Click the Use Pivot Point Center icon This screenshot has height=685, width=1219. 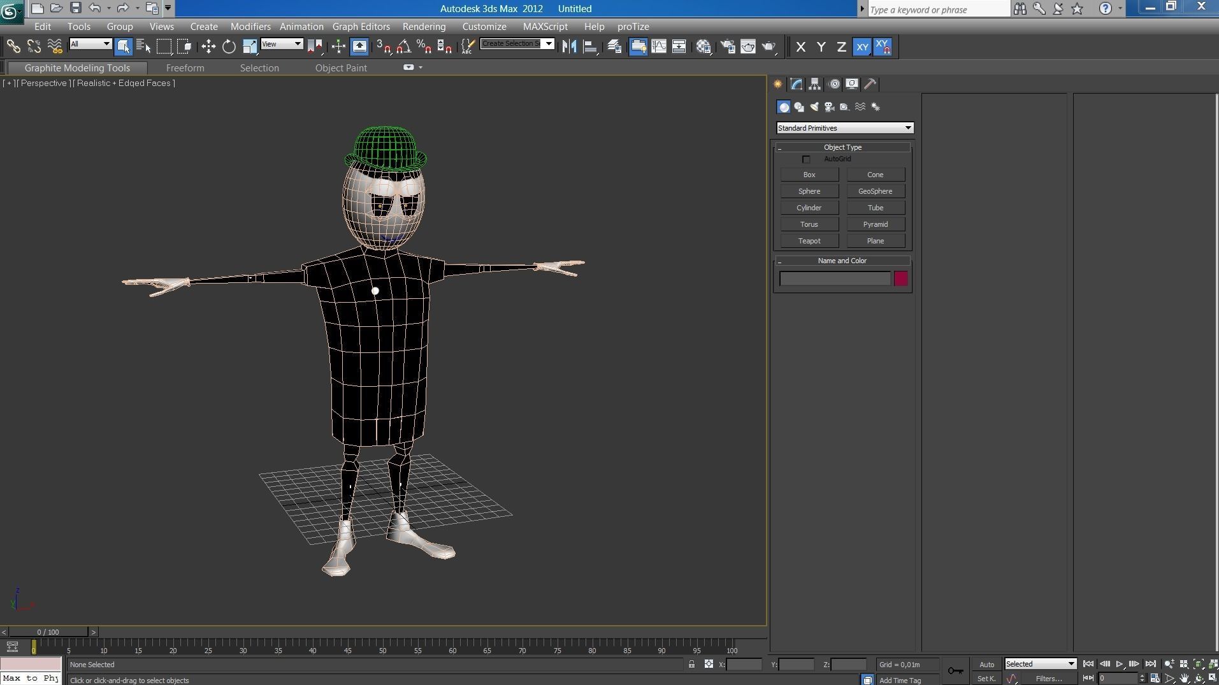point(315,47)
